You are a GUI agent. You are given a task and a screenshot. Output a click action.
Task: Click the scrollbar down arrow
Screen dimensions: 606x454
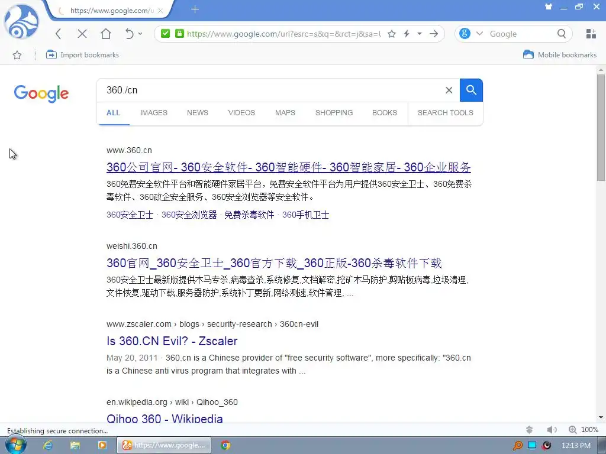coord(601,417)
